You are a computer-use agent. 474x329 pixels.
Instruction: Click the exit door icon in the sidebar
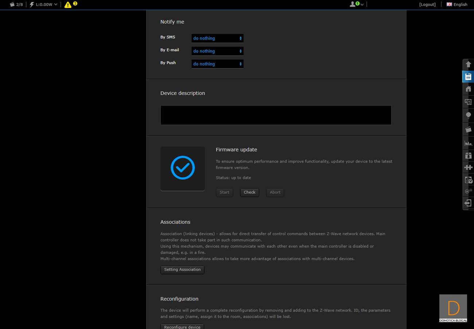468,203
